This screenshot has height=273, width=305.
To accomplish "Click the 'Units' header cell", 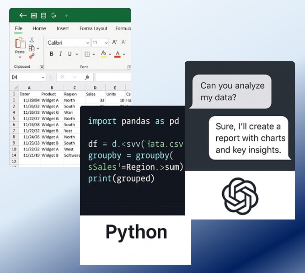I will (116, 94).
